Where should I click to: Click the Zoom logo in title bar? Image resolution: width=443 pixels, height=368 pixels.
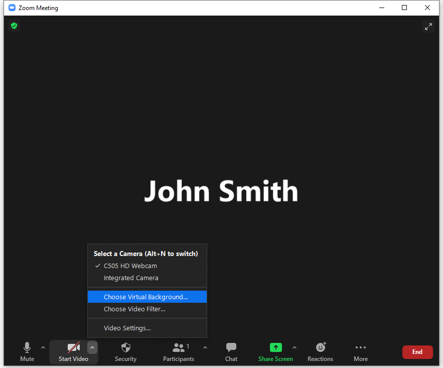point(12,8)
